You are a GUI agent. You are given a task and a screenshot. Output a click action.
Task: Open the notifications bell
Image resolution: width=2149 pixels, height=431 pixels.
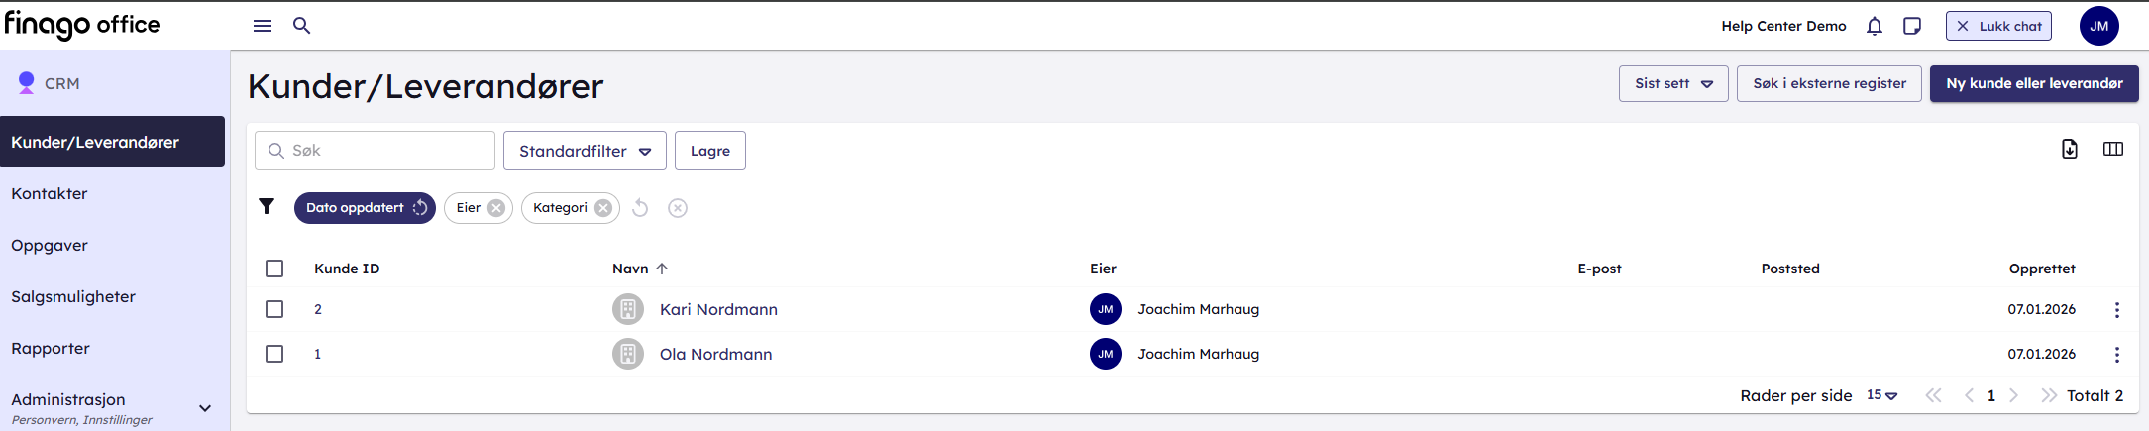pyautogui.click(x=1874, y=26)
